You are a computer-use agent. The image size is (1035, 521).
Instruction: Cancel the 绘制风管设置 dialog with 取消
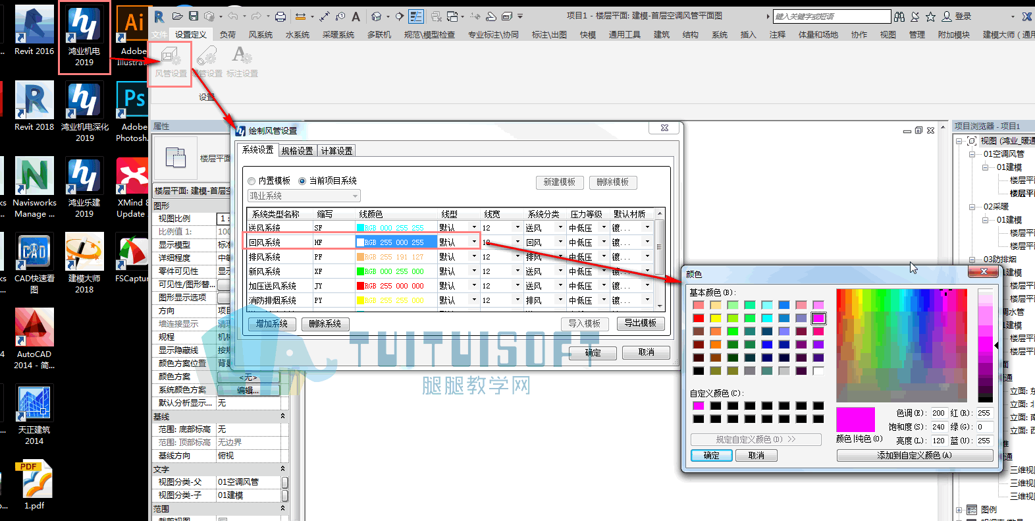[647, 352]
